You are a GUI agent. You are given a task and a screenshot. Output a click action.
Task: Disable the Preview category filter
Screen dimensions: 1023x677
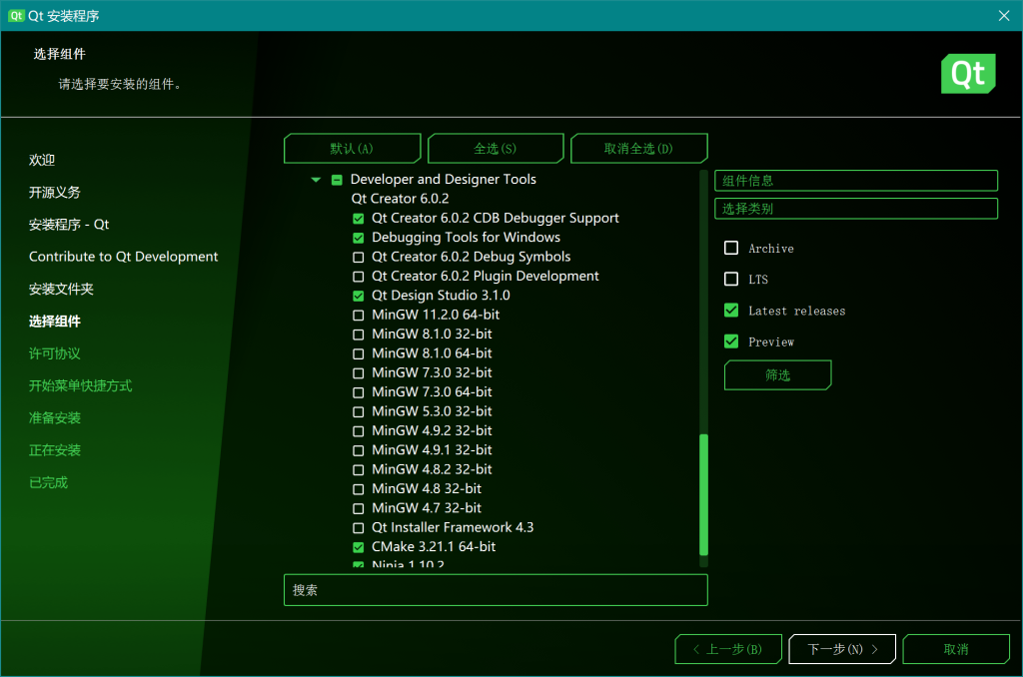tap(731, 341)
